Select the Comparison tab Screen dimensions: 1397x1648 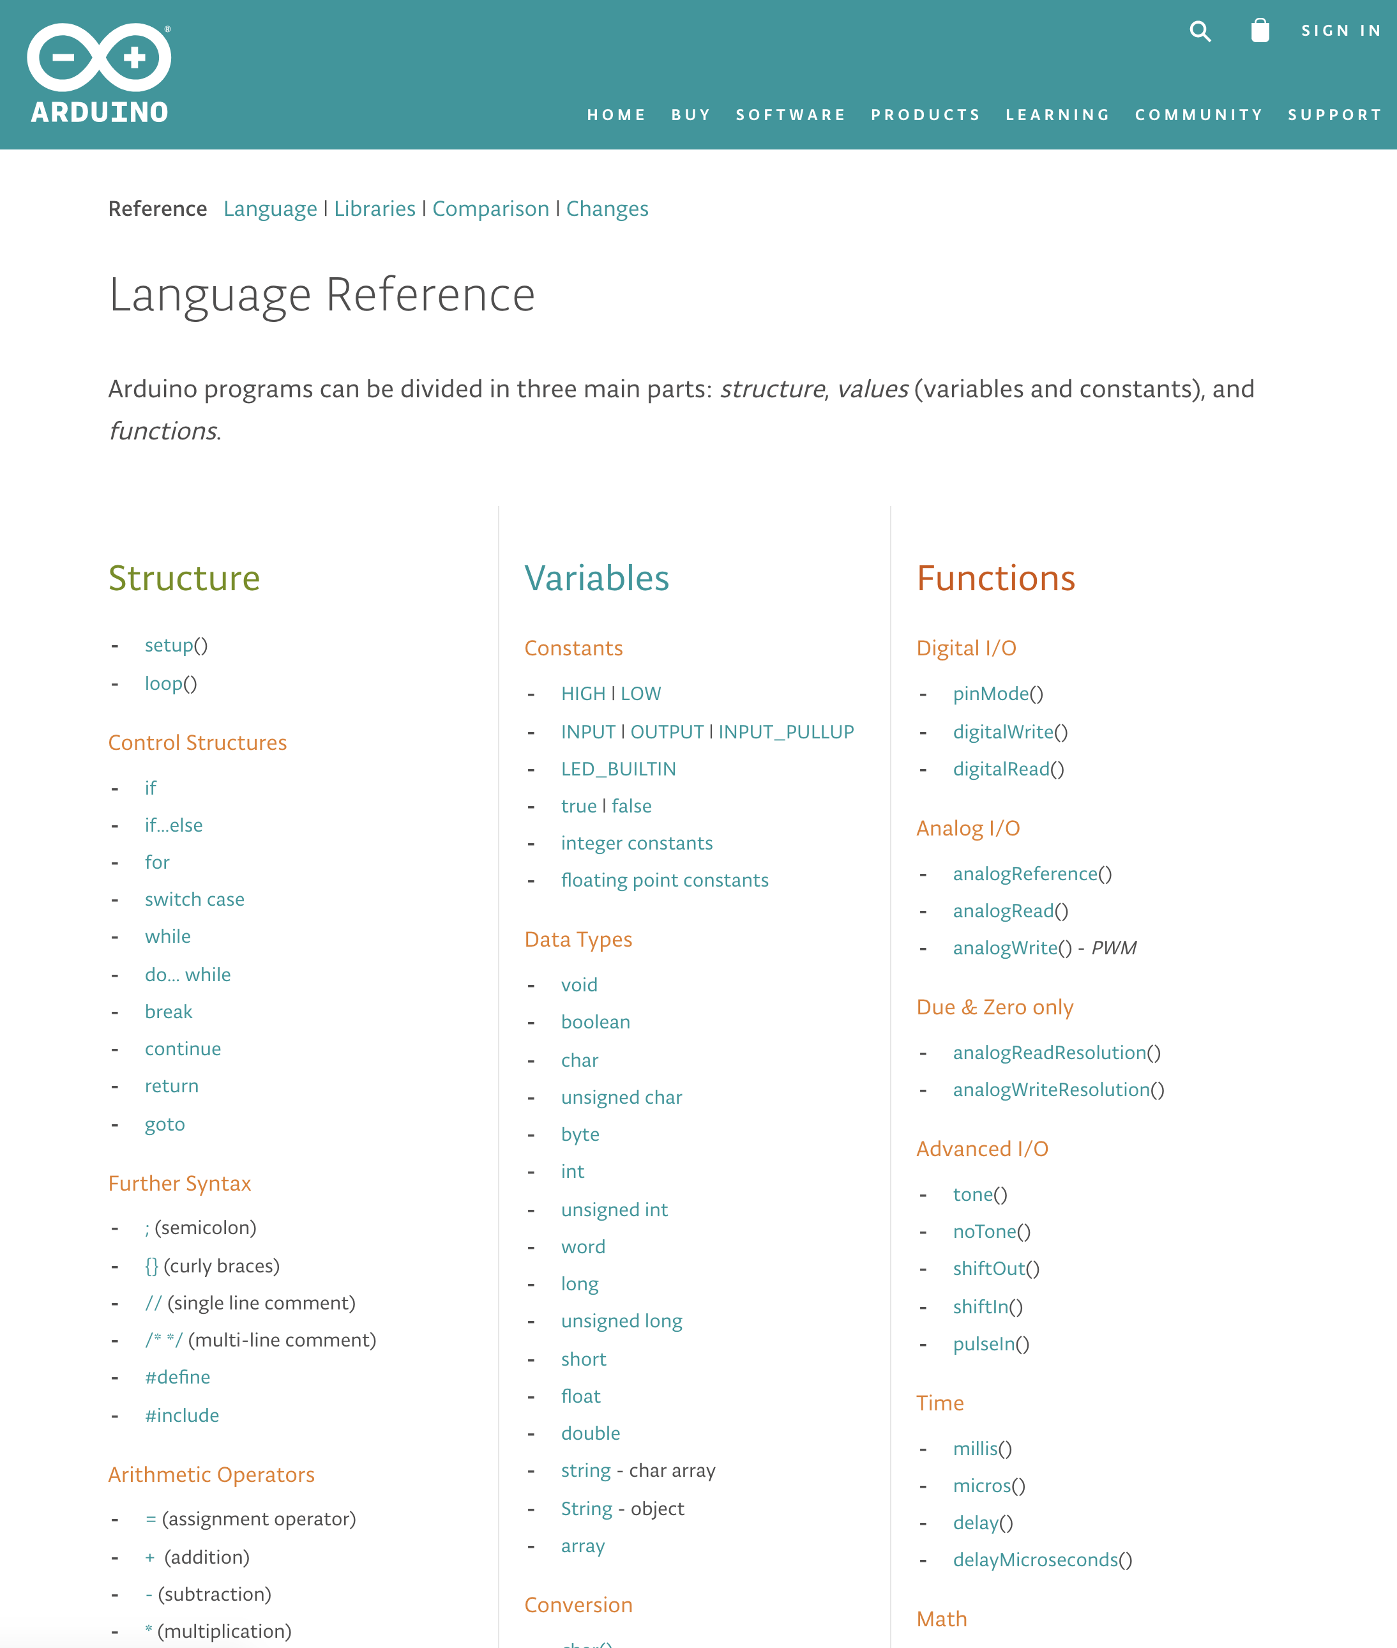[489, 208]
